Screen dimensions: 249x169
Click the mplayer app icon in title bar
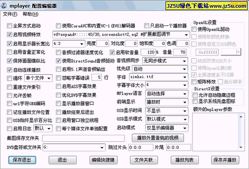click(4, 6)
